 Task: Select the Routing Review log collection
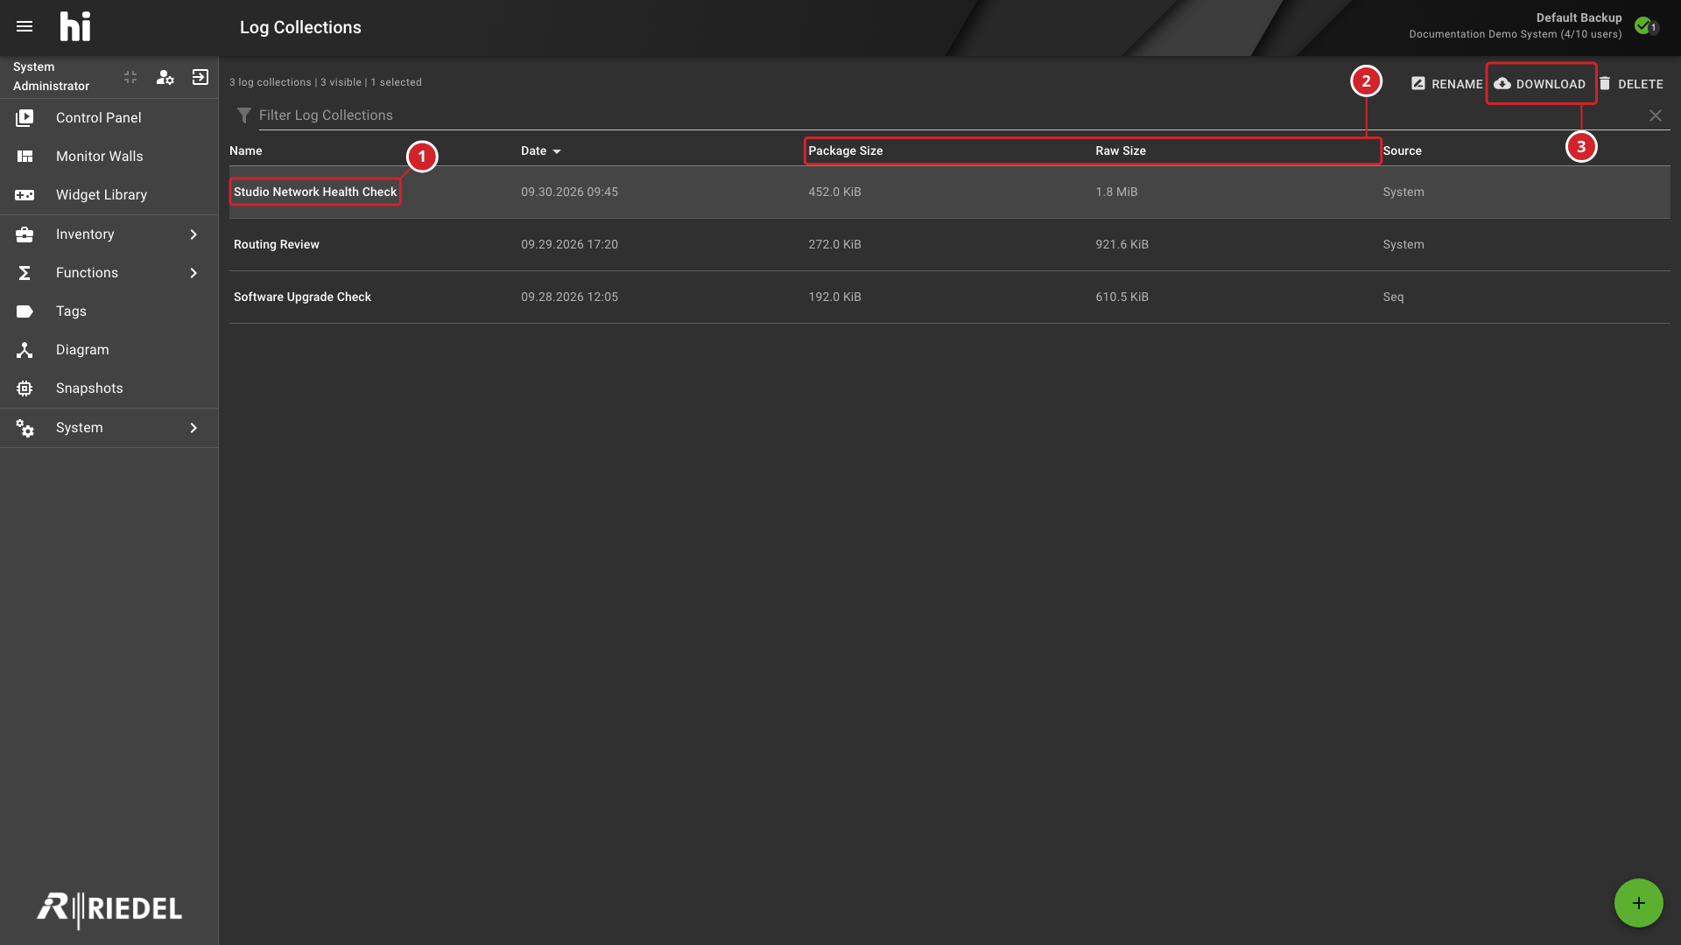click(949, 244)
